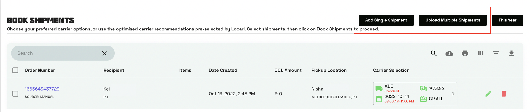Open order link 1665643437723
The width and height of the screenshot is (530, 112).
[x=42, y=89]
